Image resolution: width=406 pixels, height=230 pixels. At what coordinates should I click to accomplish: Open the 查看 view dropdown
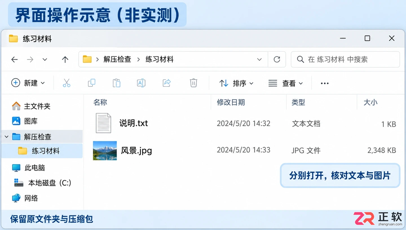pyautogui.click(x=286, y=83)
